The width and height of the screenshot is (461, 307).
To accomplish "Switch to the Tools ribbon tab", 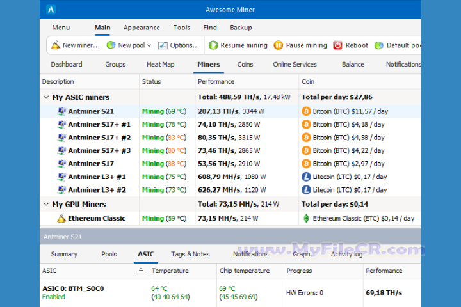I will (181, 28).
